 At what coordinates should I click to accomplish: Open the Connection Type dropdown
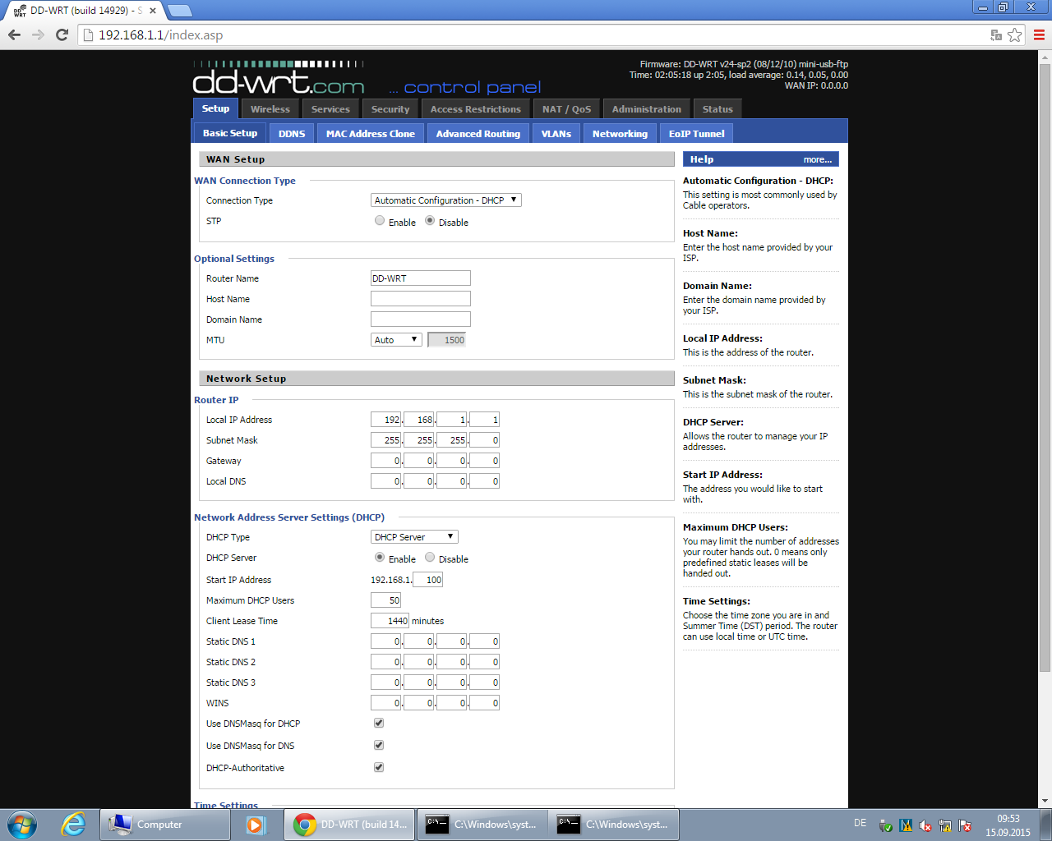click(446, 200)
